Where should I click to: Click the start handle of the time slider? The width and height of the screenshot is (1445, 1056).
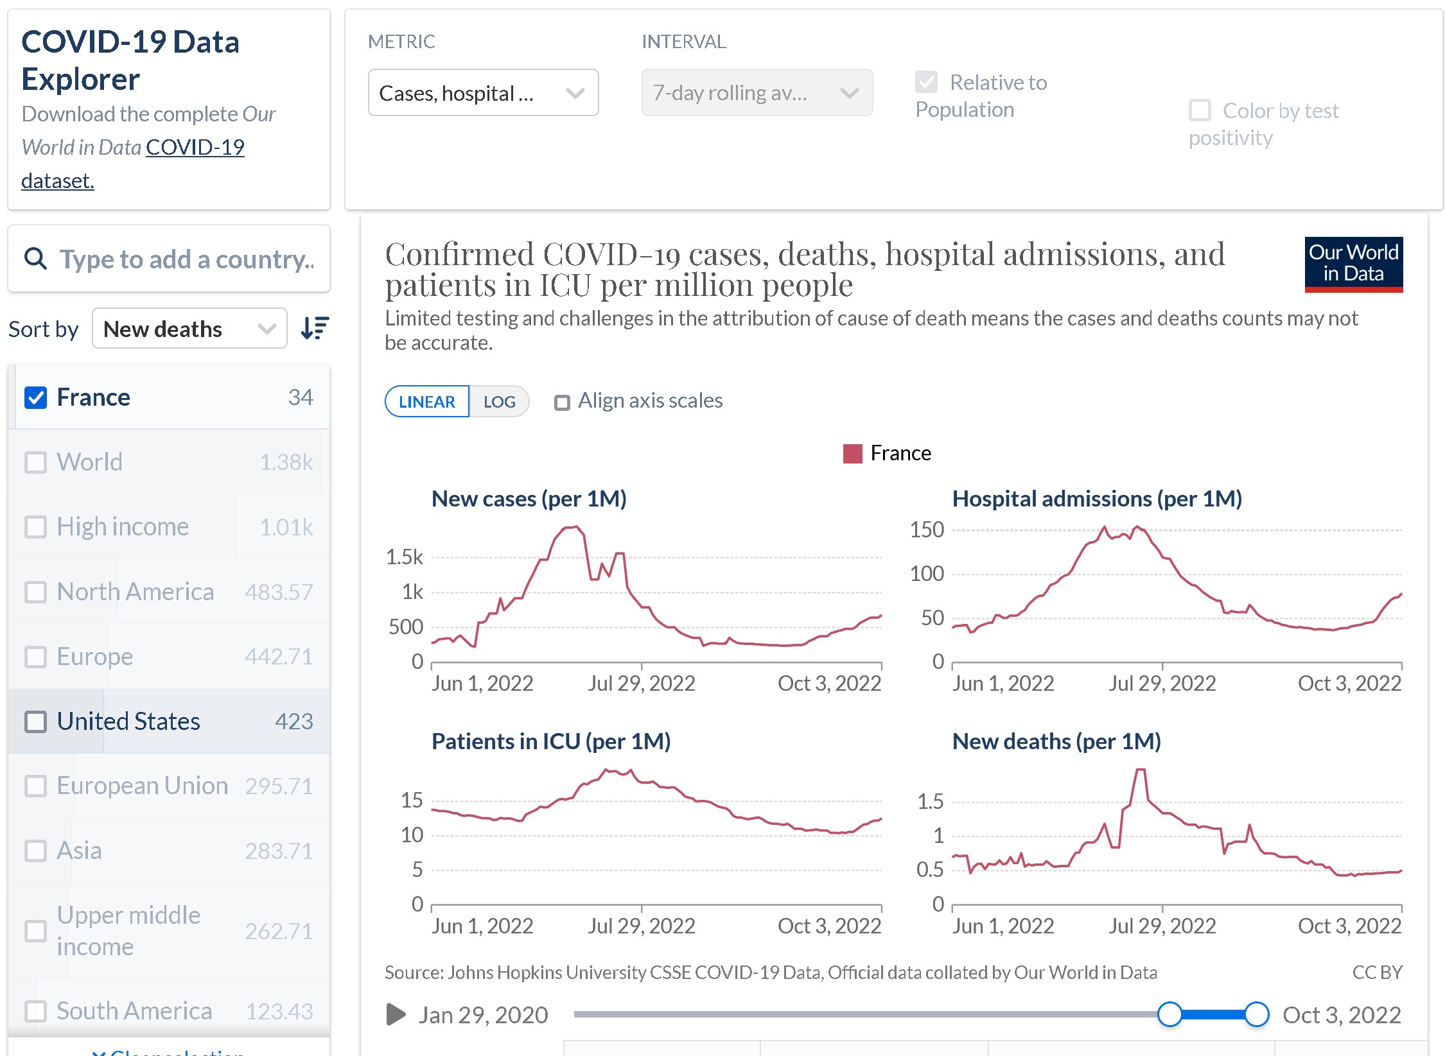coord(1169,1014)
